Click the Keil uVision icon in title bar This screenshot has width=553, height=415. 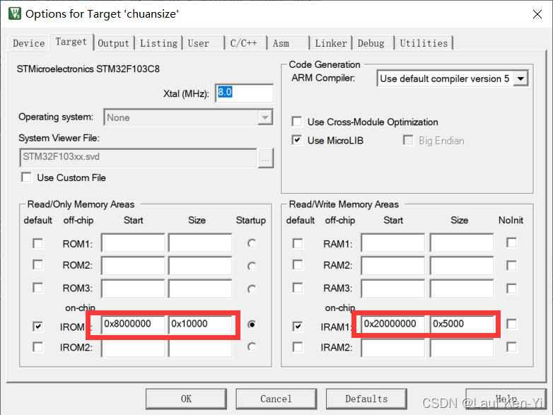14,13
